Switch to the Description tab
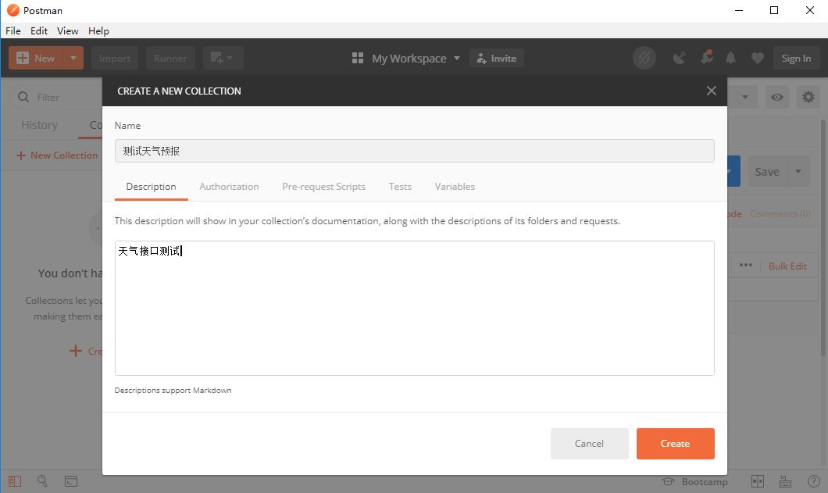 [x=151, y=187]
